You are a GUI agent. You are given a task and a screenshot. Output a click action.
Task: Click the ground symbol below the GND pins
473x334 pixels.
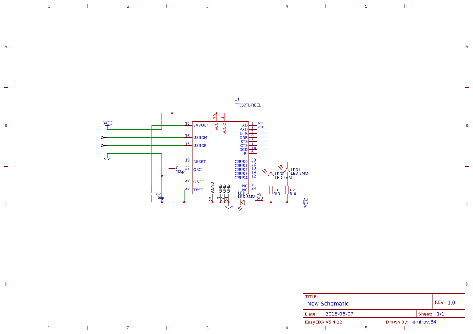pyautogui.click(x=229, y=206)
